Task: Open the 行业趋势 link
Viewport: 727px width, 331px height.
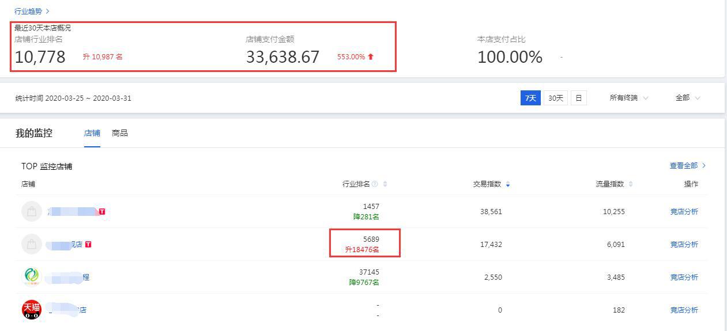Action: point(32,11)
